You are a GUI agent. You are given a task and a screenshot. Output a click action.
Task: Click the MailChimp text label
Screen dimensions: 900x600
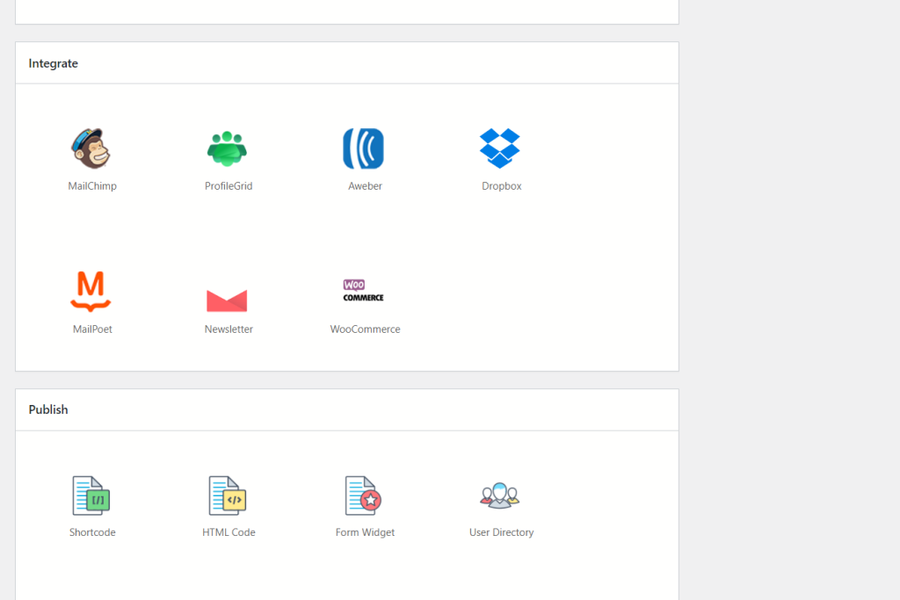point(92,186)
